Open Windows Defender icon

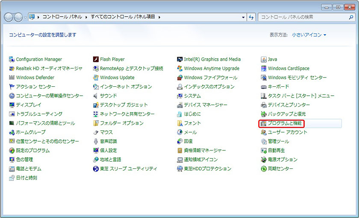[x=12, y=78]
